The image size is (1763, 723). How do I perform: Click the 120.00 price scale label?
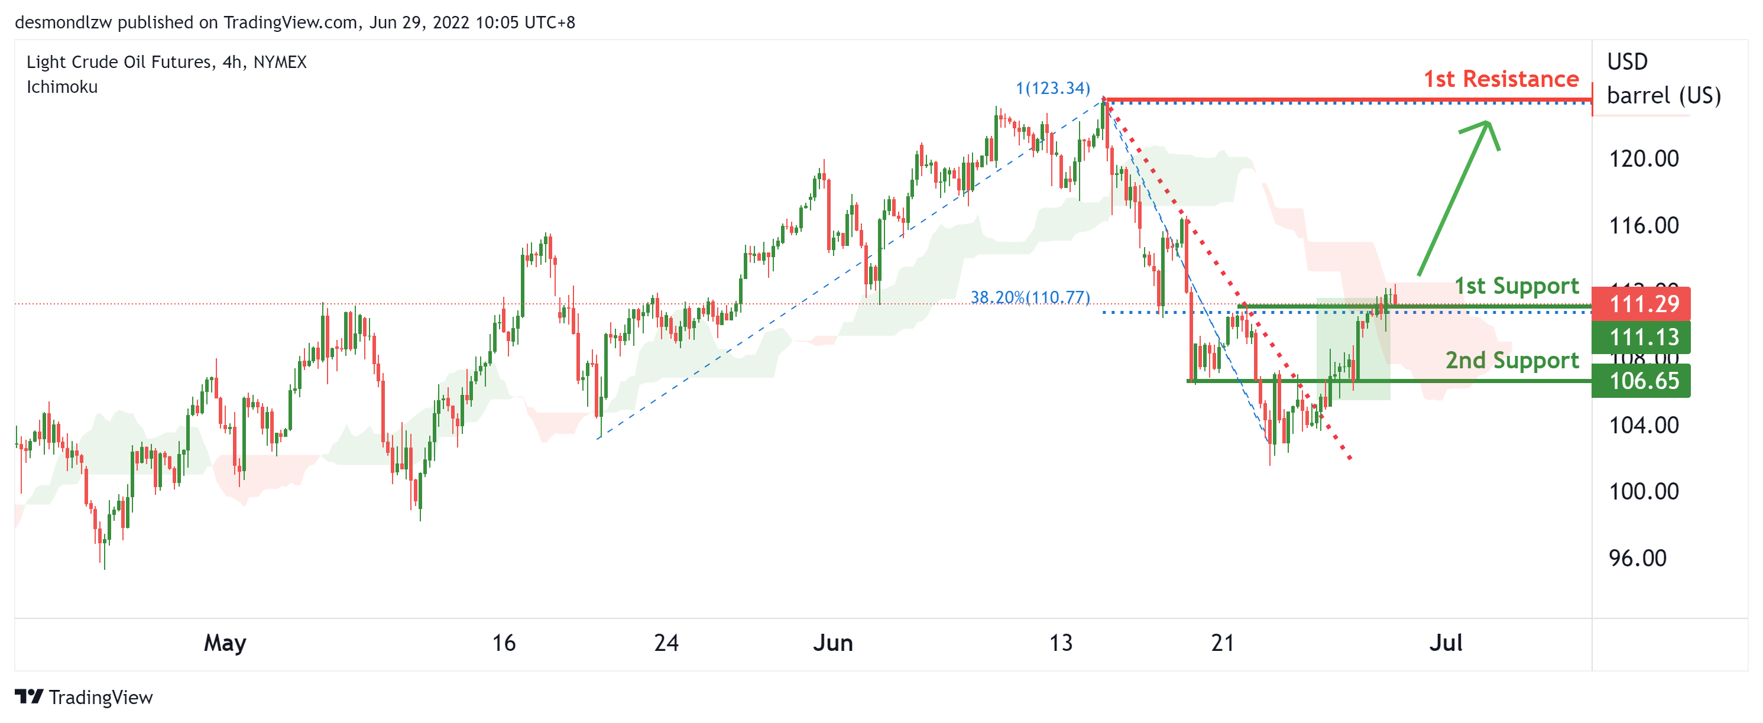coord(1643,159)
